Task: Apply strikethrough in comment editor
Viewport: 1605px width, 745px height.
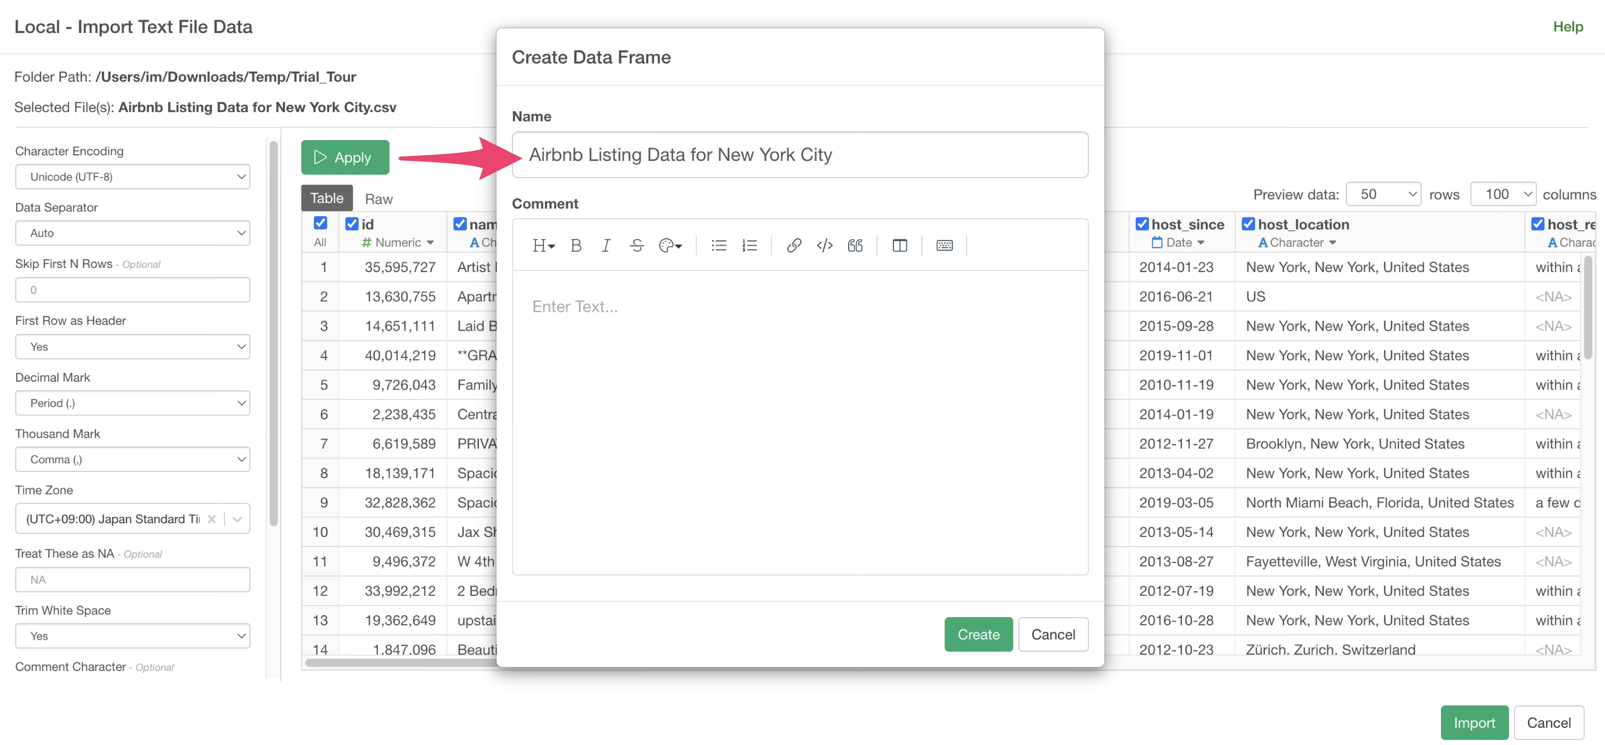Action: (x=636, y=246)
